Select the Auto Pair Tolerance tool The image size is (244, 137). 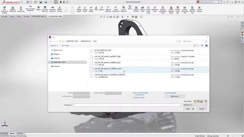(45, 9)
